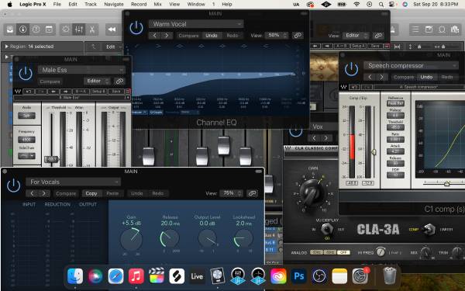465x291 pixels.
Task: Click Compare in Male Ess header
Action: pos(50,81)
